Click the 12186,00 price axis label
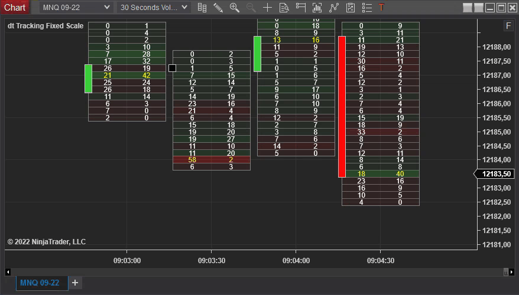 pos(497,104)
